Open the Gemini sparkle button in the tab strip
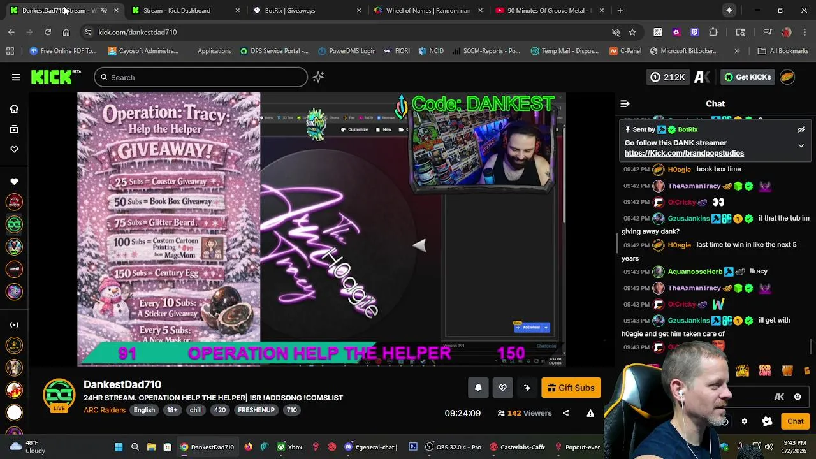The image size is (816, 459). 729,10
